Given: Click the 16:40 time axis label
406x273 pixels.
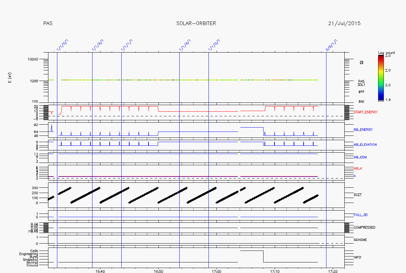Looking at the screenshot, I should [100, 271].
